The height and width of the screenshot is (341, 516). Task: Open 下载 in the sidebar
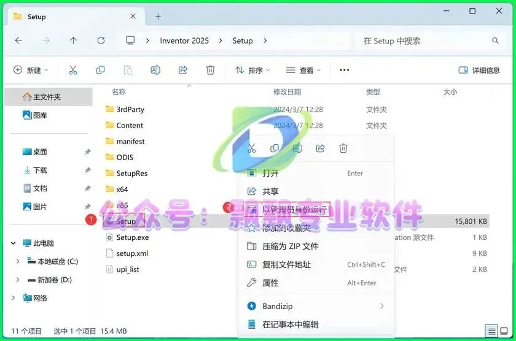pos(36,170)
